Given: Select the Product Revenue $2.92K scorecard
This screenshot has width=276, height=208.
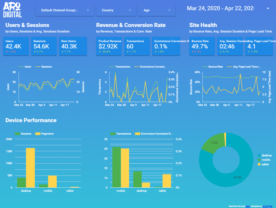Looking at the screenshot, I should 109,46.
